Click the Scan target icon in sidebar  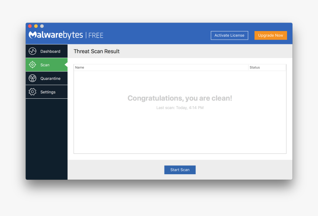32,64
